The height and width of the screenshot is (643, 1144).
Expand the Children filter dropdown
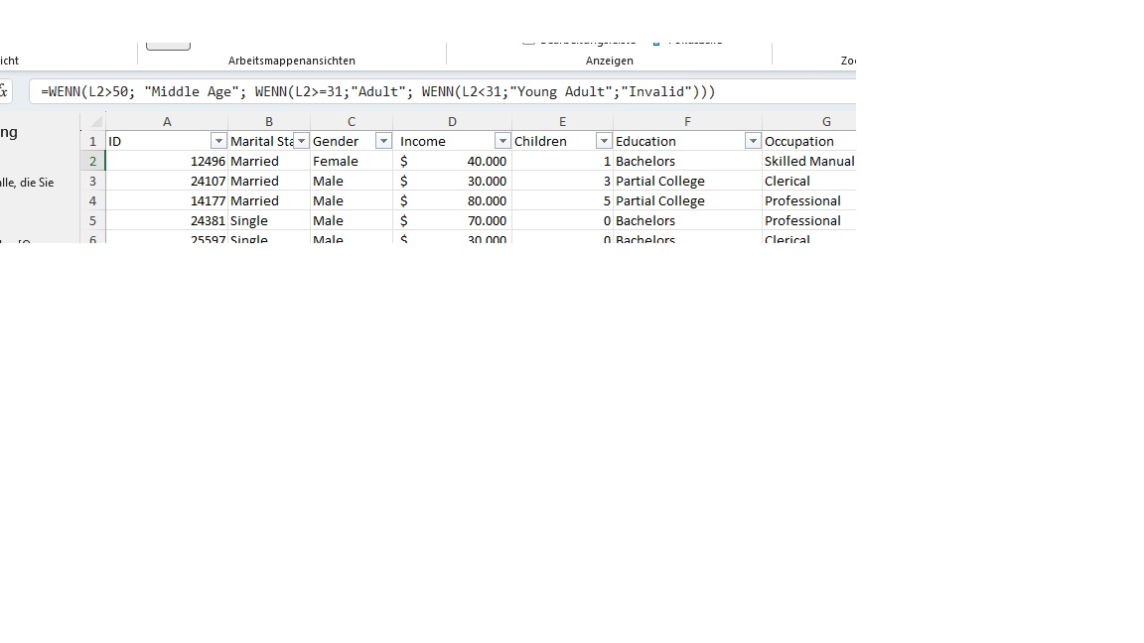coord(604,141)
